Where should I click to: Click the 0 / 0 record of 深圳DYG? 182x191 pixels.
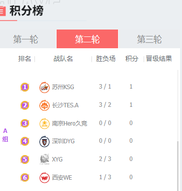coord(105,141)
